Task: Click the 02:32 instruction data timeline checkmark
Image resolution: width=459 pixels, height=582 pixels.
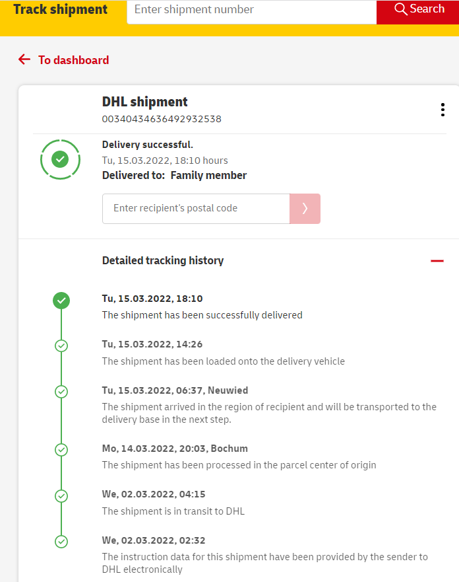Action: [61, 542]
